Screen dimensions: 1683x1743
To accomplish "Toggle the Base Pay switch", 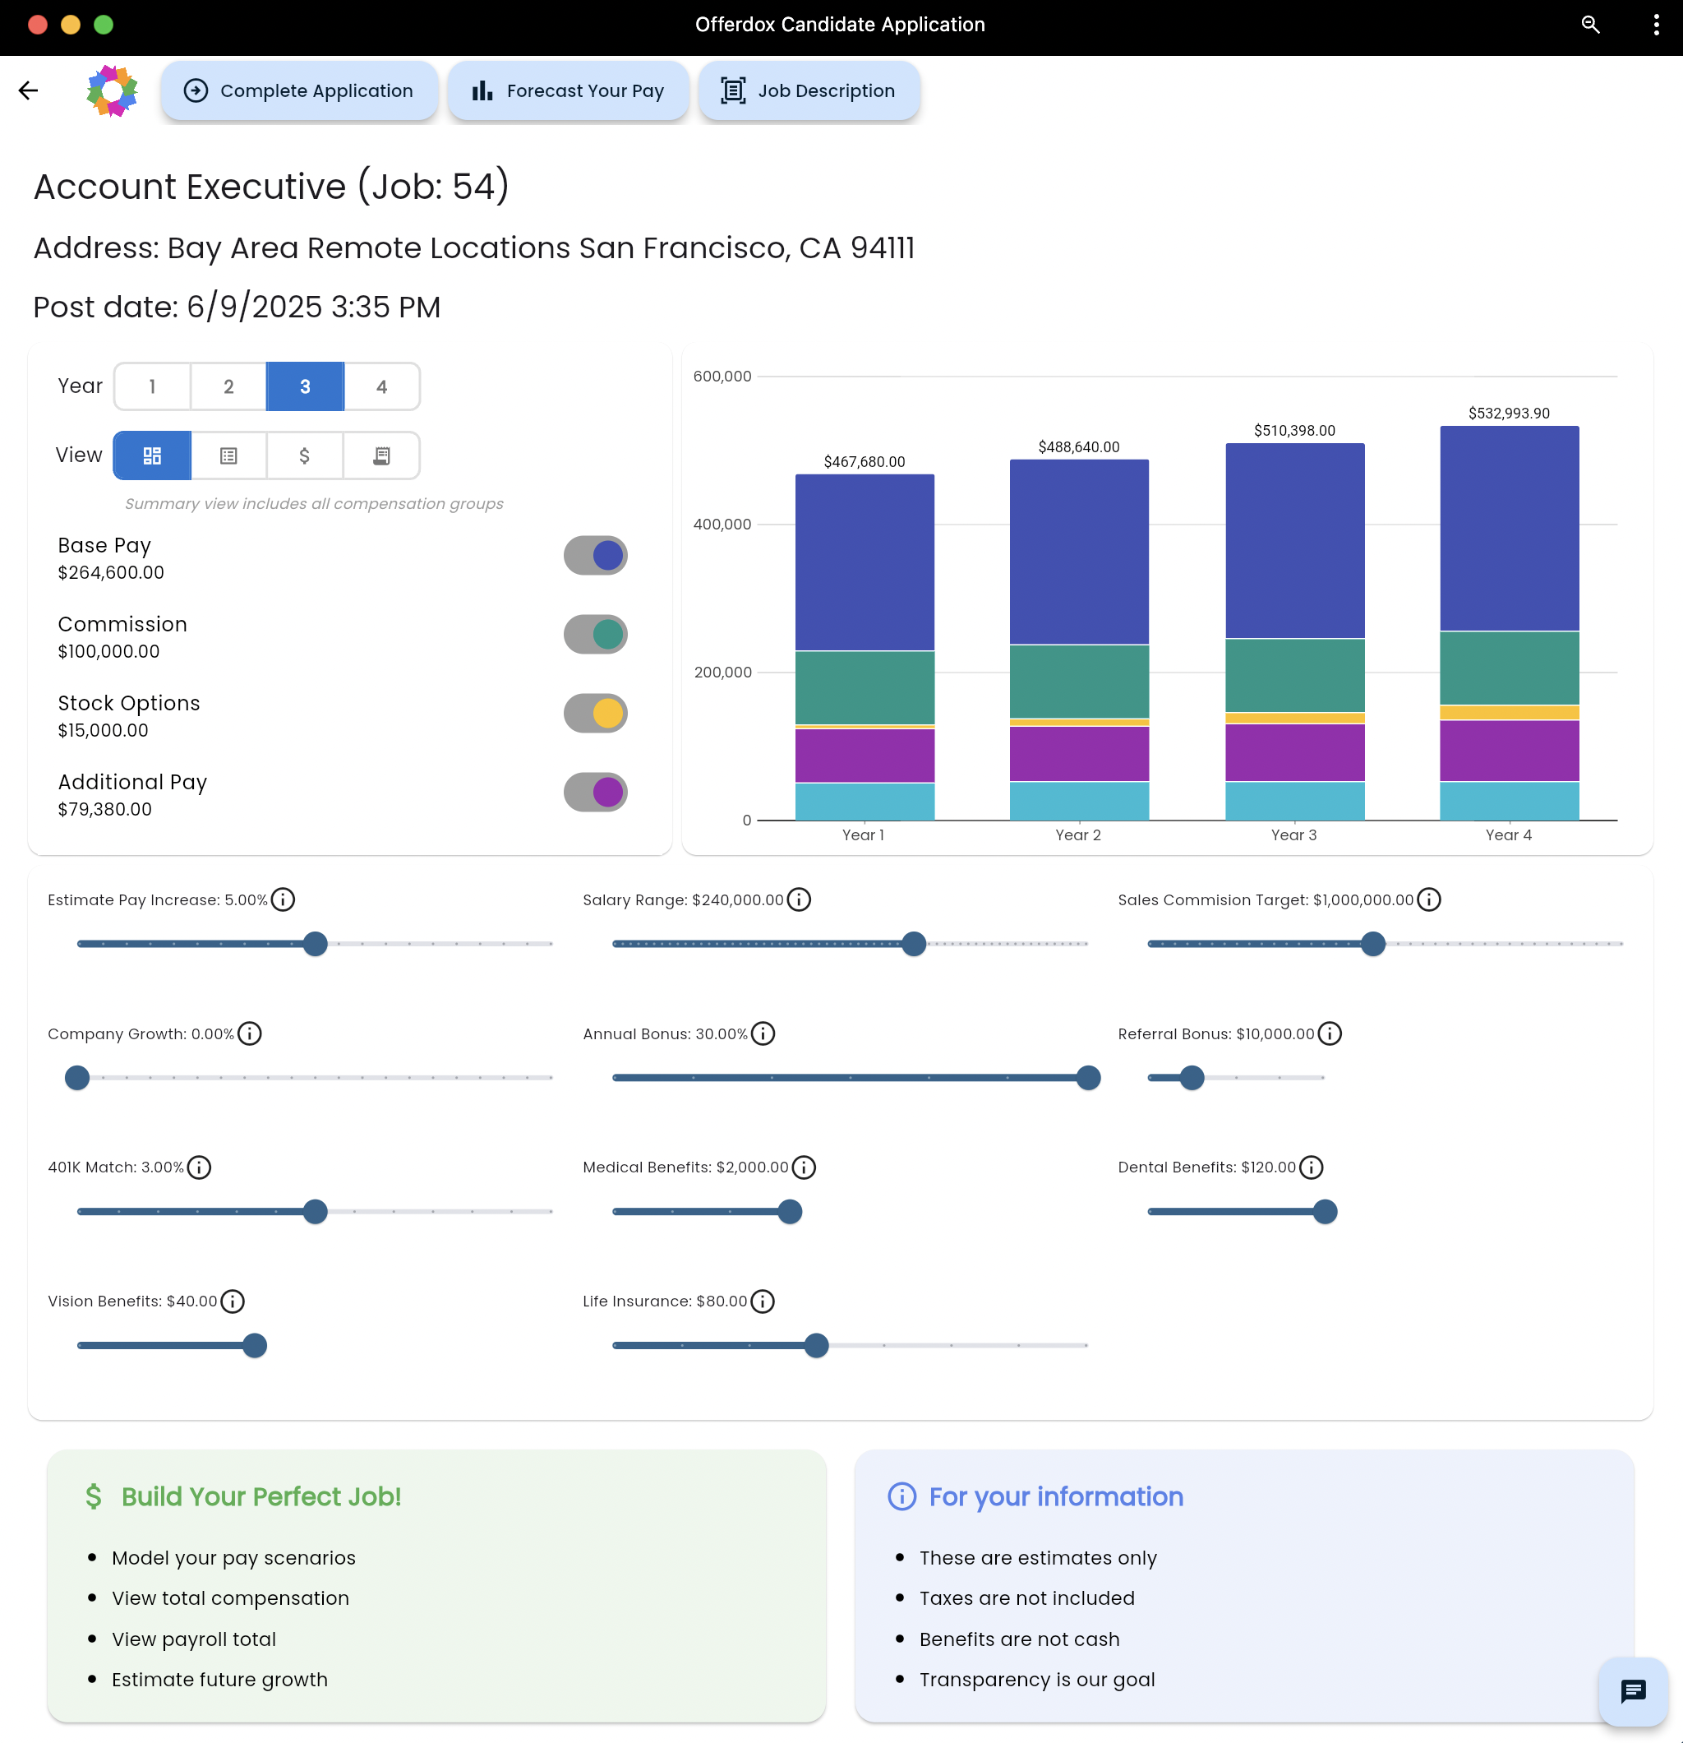I will [x=596, y=556].
